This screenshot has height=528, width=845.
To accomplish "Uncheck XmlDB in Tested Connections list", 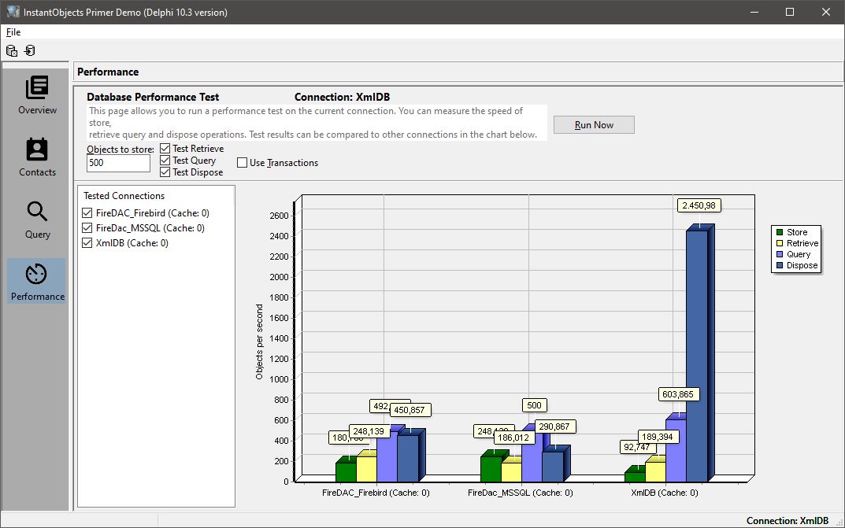I will pos(86,242).
